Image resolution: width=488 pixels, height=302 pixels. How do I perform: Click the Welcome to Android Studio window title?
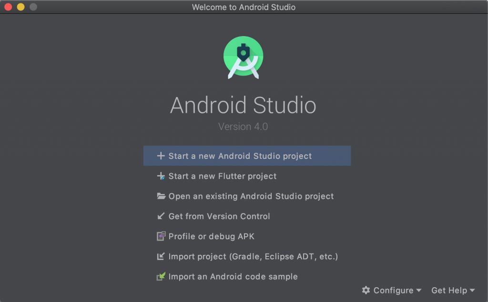coord(244,7)
